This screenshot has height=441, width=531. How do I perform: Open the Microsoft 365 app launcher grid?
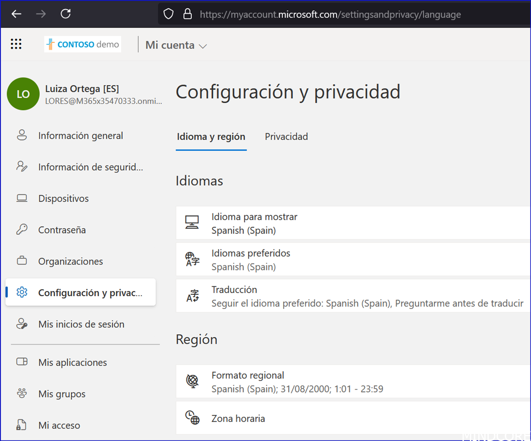16,44
